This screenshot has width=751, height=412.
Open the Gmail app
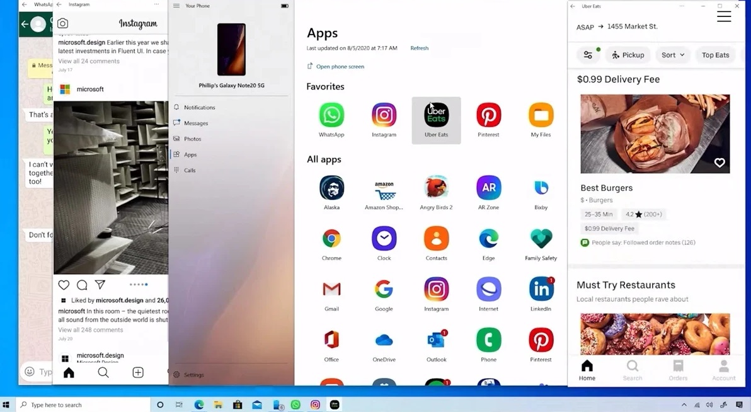(x=331, y=289)
